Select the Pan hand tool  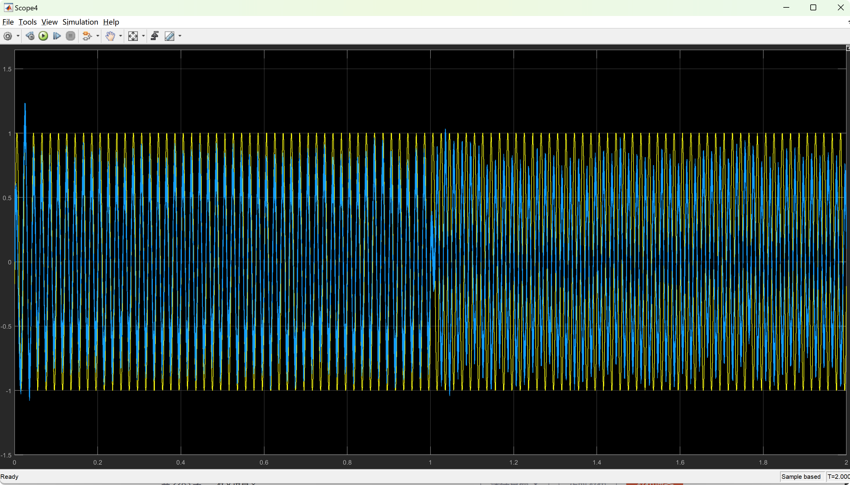click(x=110, y=36)
